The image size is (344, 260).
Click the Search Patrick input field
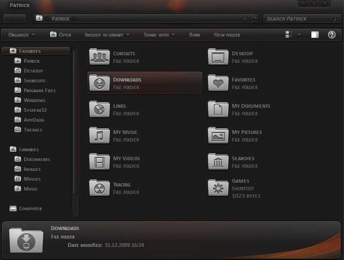pos(299,19)
